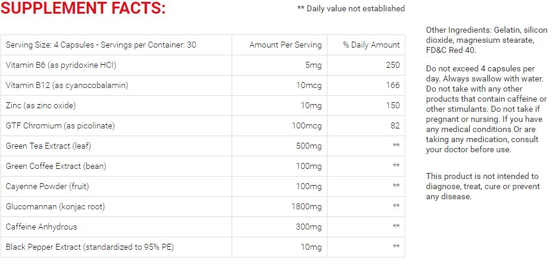Image resolution: width=559 pixels, height=267 pixels.
Task: Click GTF Chromium (as picolinate) entry
Action: 60,126
